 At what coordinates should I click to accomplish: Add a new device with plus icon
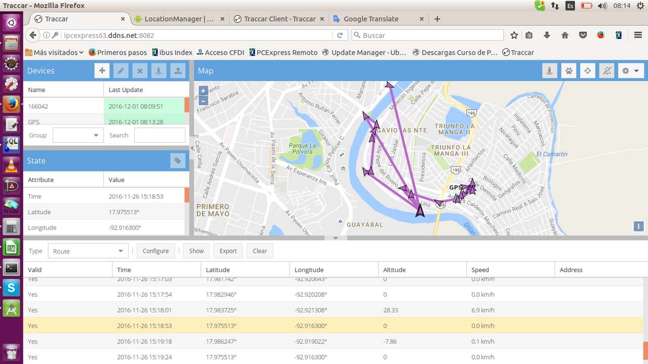tap(102, 71)
